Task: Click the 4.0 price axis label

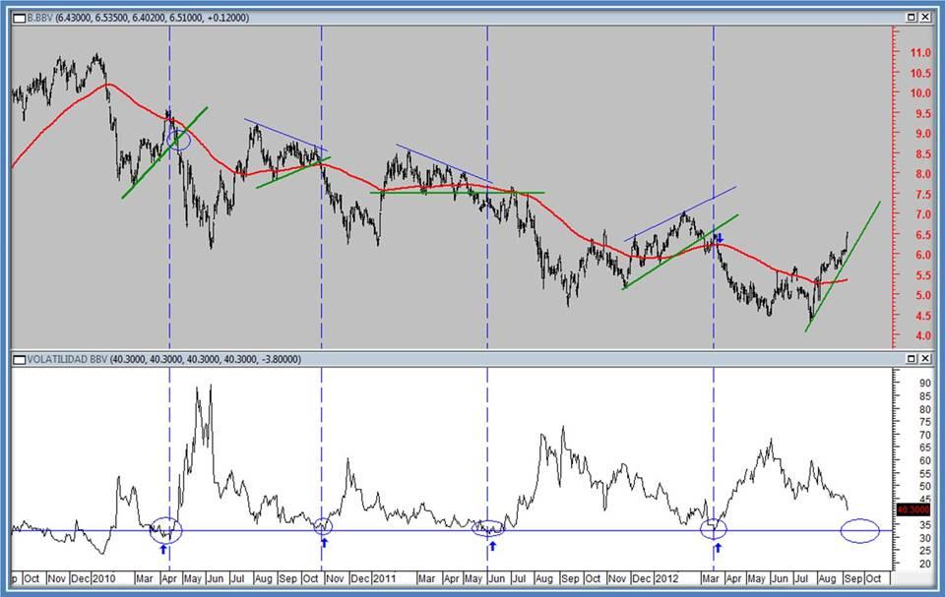Action: click(923, 336)
